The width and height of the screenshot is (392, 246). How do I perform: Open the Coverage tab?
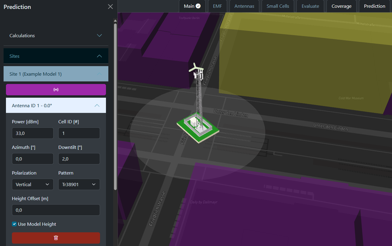[341, 6]
